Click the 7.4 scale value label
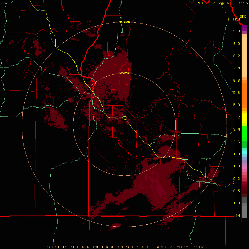Image resolution: width=249 pixels, height=249 pixels. coord(237,68)
